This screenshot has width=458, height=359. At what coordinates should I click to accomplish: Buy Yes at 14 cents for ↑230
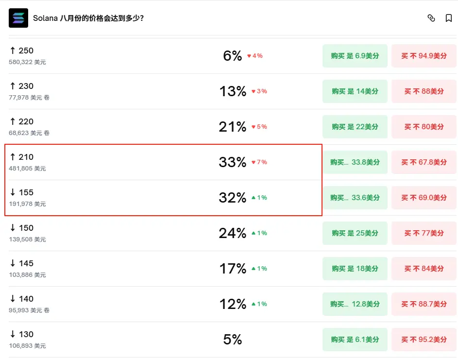[355, 91]
